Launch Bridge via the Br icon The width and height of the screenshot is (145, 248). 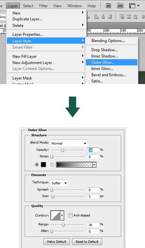[109, 6]
